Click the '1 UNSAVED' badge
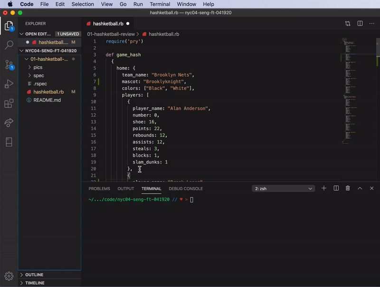380x287 pixels. [x=68, y=34]
